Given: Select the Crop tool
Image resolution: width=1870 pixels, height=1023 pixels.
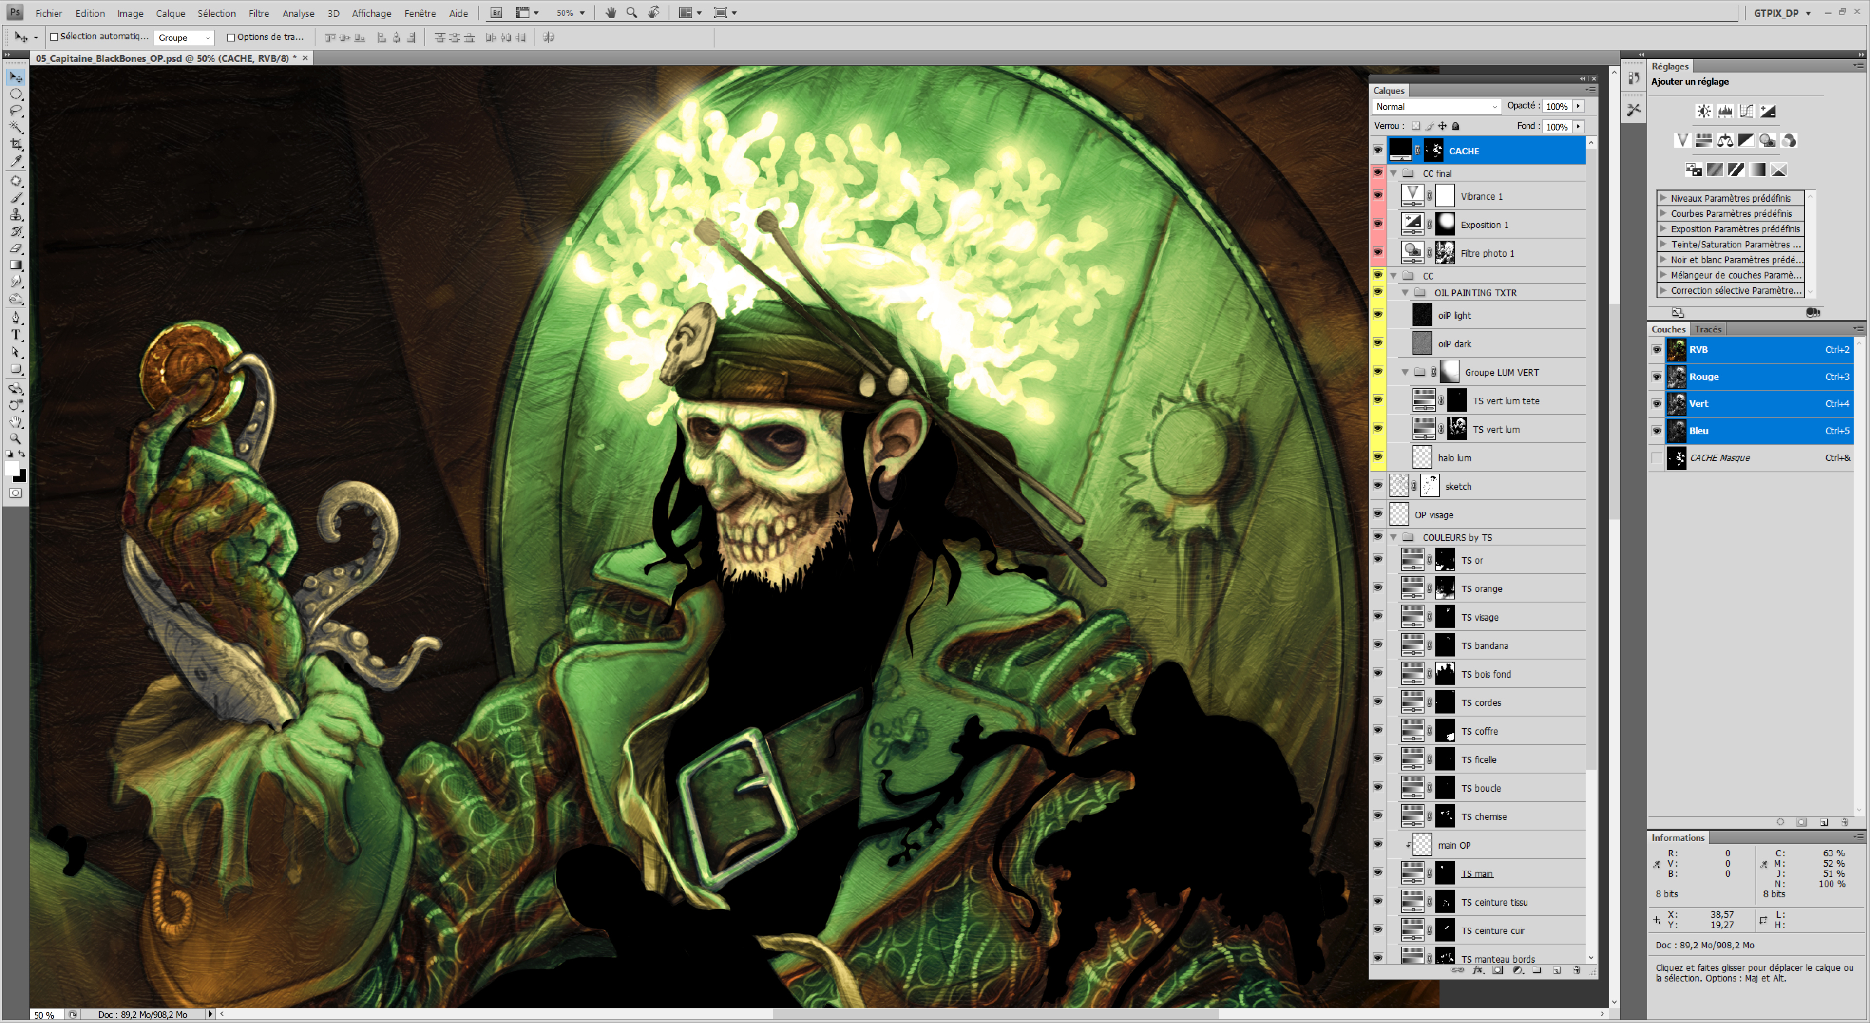Looking at the screenshot, I should 16,145.
